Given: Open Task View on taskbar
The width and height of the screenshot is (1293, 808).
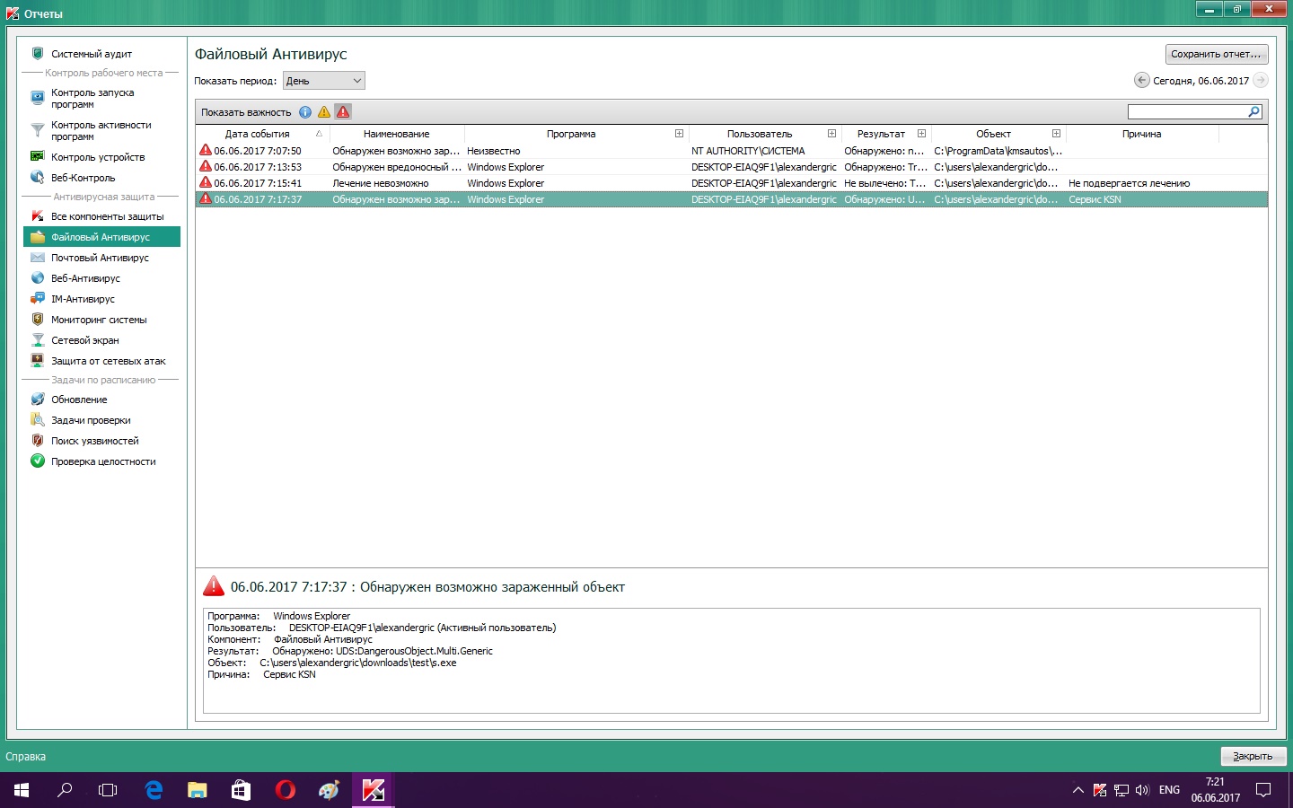Looking at the screenshot, I should coord(108,790).
